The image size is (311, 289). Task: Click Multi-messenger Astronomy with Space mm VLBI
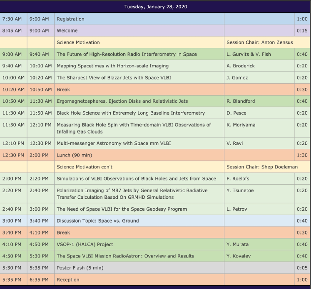[114, 143]
